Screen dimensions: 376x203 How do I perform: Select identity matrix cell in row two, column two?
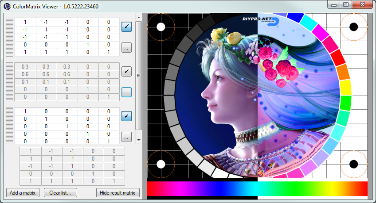pos(46,119)
